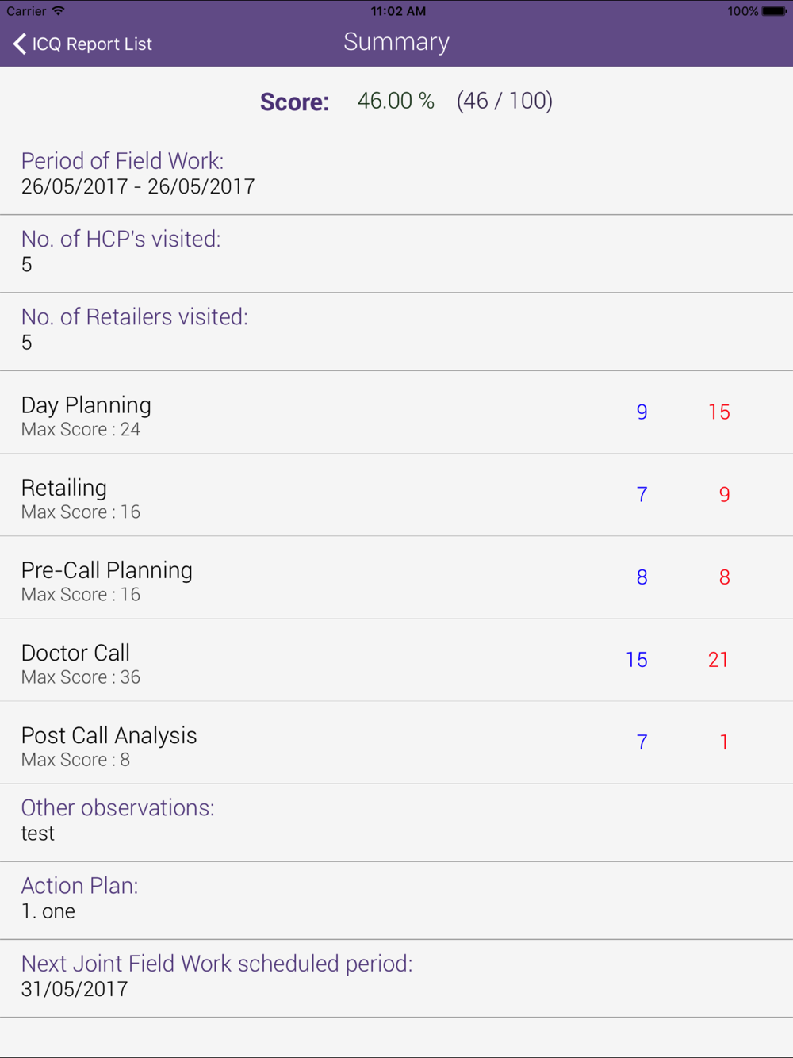Tap the Wi-Fi status icon

(58, 11)
